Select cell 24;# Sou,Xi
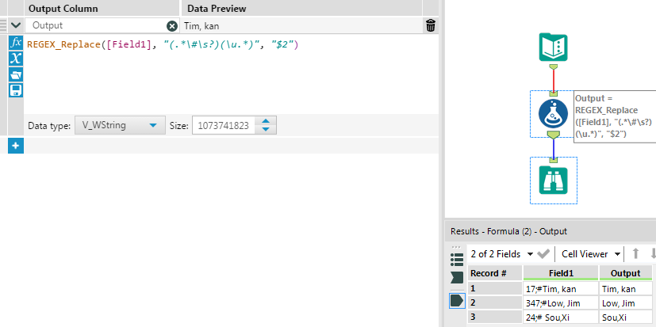This screenshot has width=656, height=327. point(561,317)
